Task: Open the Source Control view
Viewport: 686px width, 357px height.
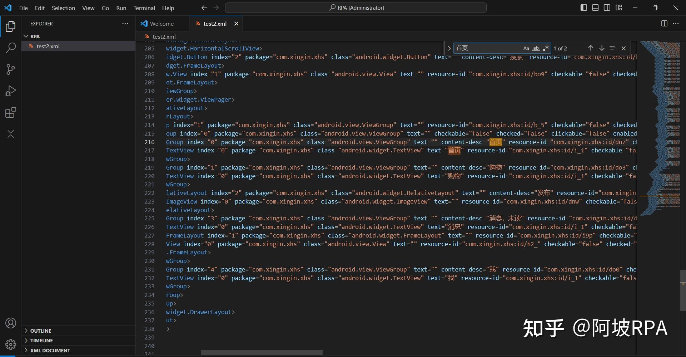Action: pos(11,69)
